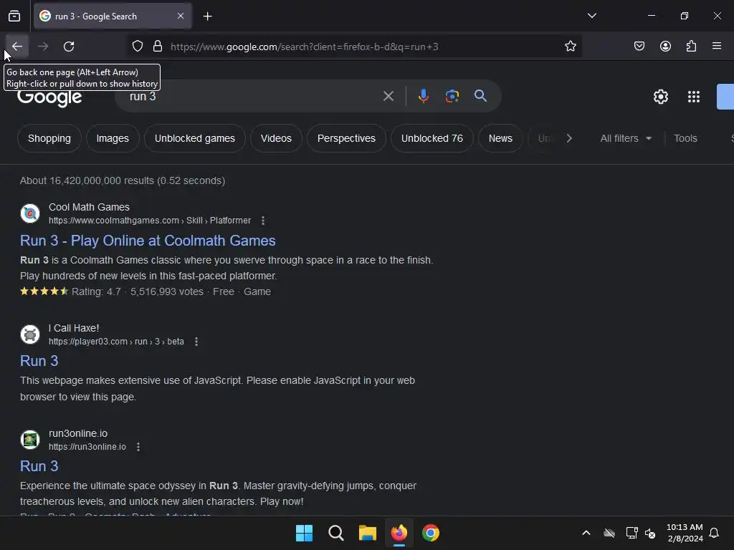
Task: Click the I Call Haxe! favicon
Action: 30,334
